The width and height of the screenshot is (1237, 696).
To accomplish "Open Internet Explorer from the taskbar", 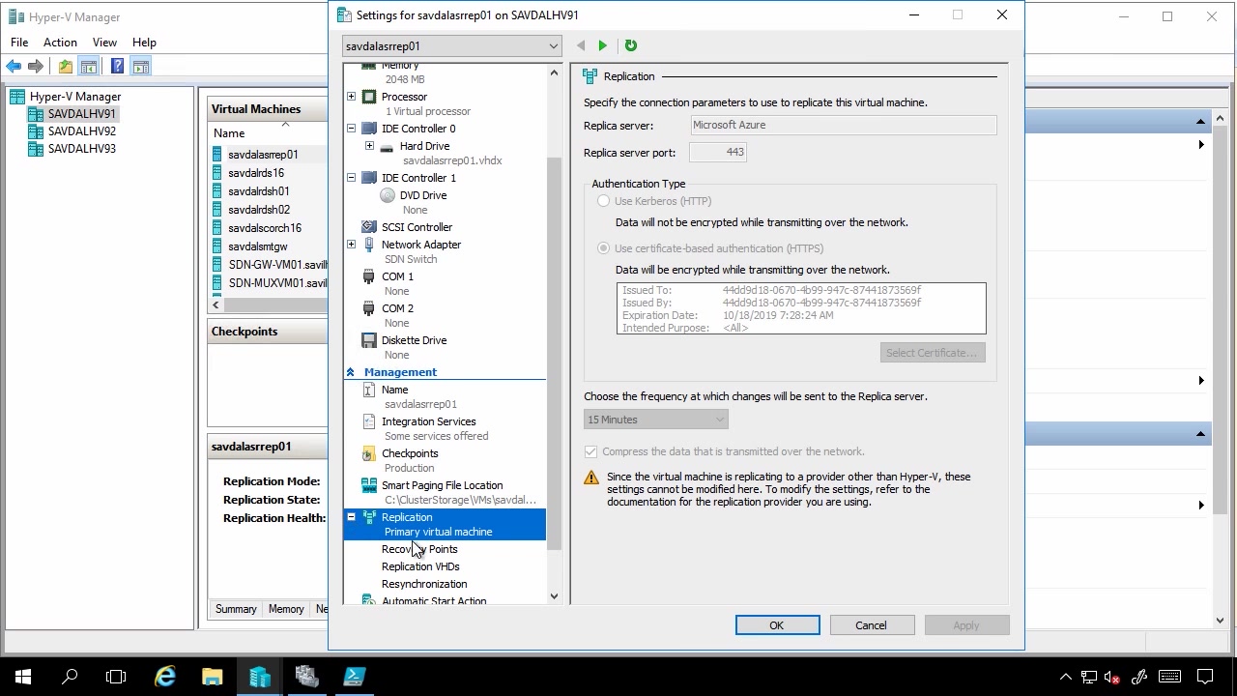I will 166,677.
